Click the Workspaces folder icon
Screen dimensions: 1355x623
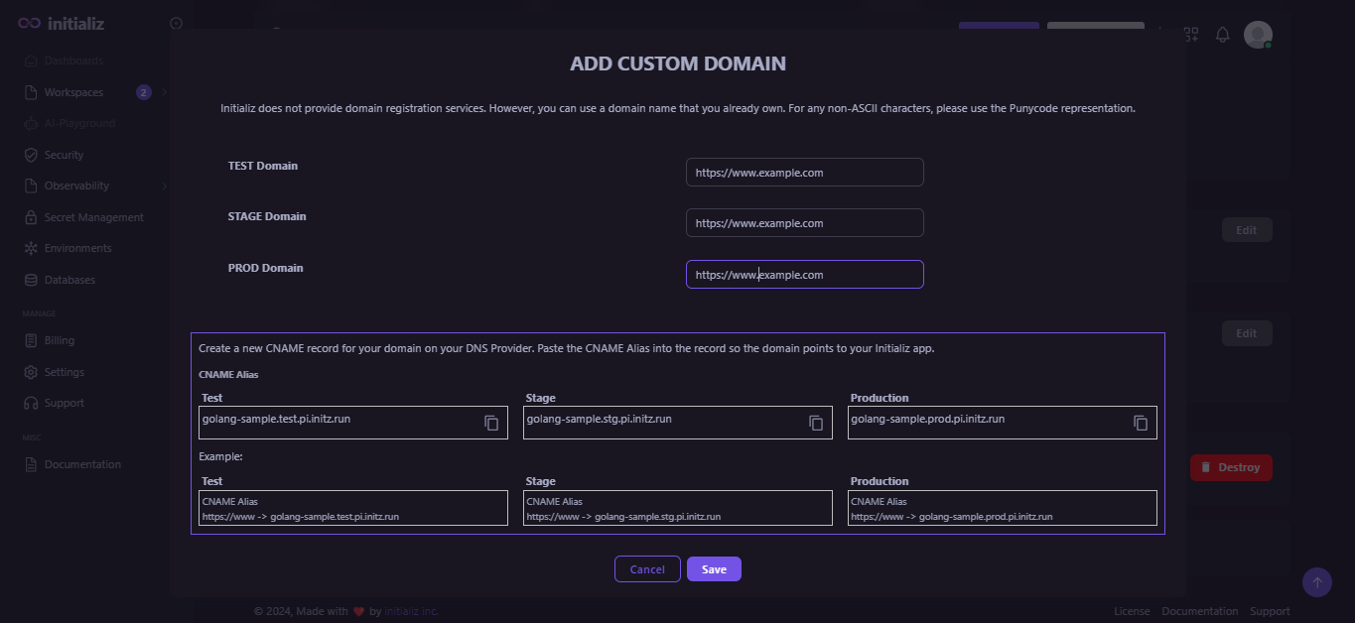[31, 92]
